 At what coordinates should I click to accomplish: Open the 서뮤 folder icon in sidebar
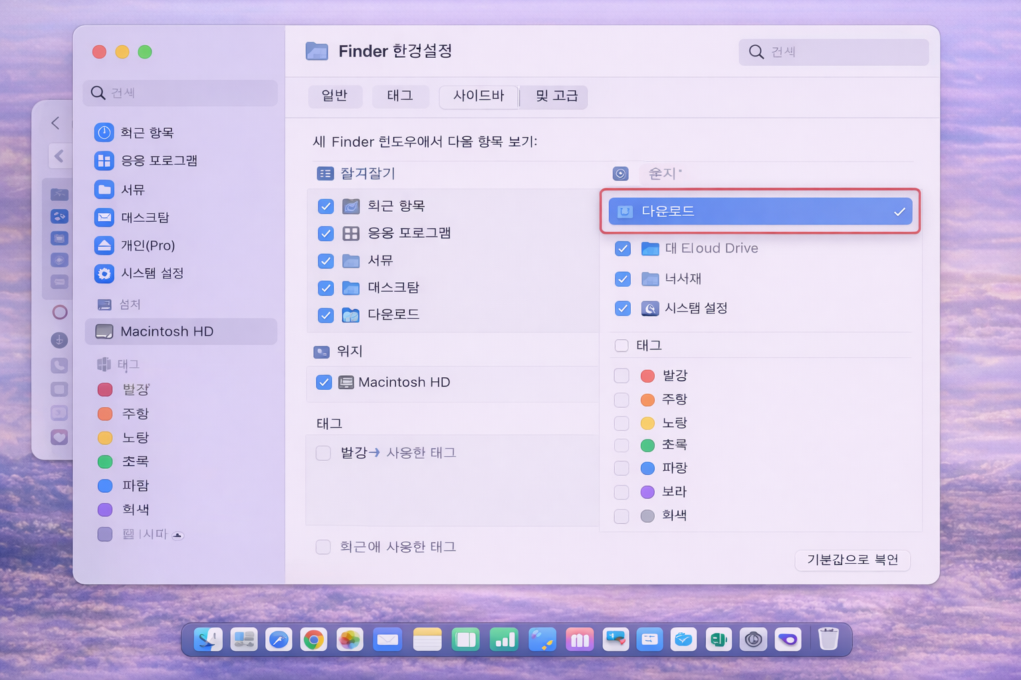click(104, 190)
